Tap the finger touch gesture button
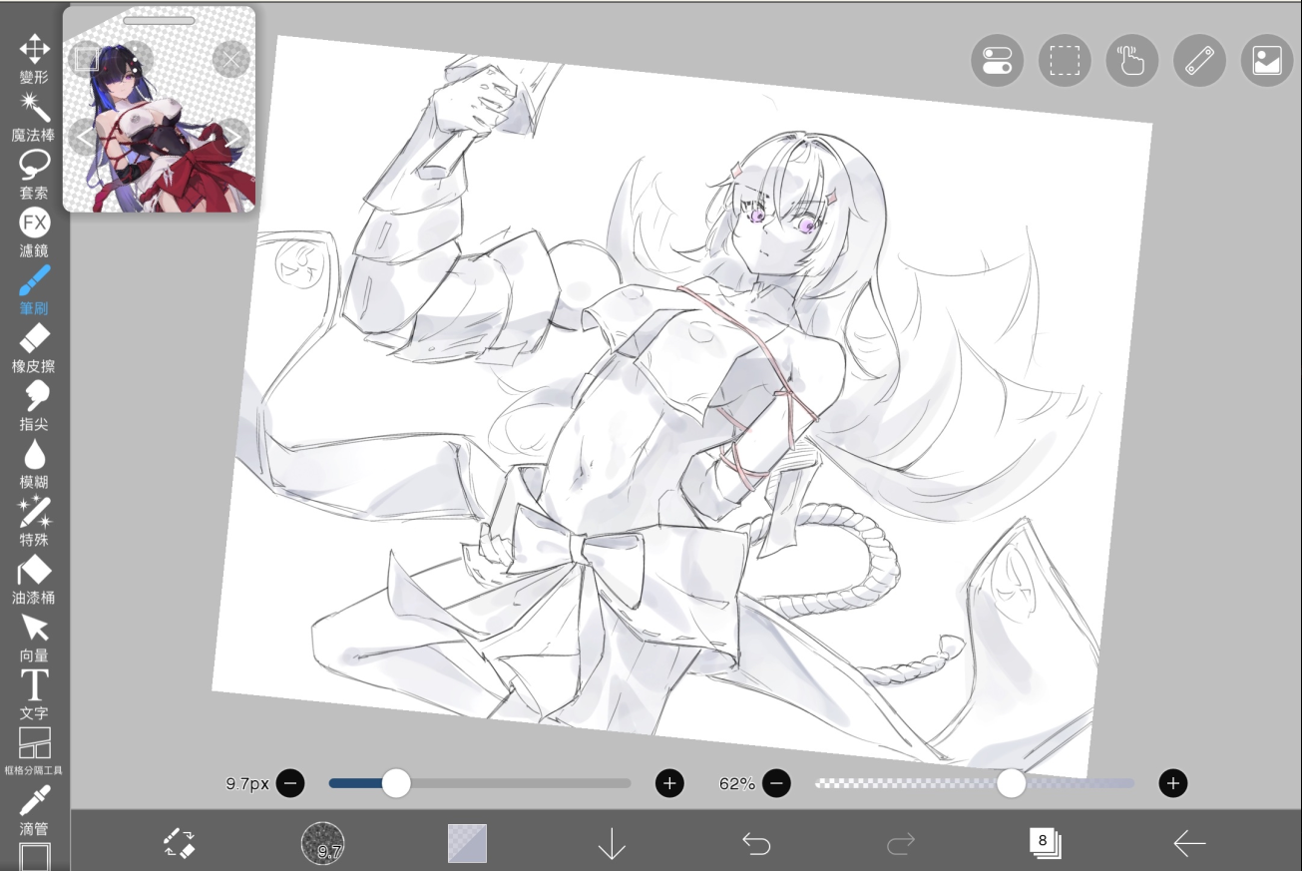Viewport: 1302px width, 871px height. (x=1132, y=61)
